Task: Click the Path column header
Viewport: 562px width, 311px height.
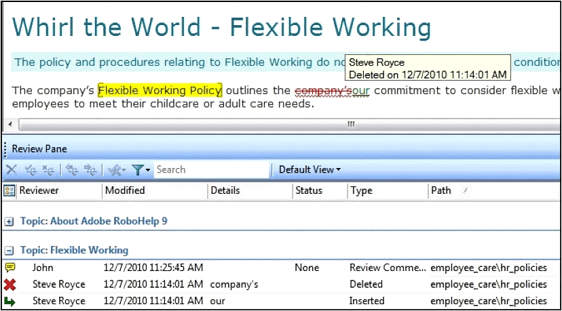Action: pyautogui.click(x=441, y=191)
